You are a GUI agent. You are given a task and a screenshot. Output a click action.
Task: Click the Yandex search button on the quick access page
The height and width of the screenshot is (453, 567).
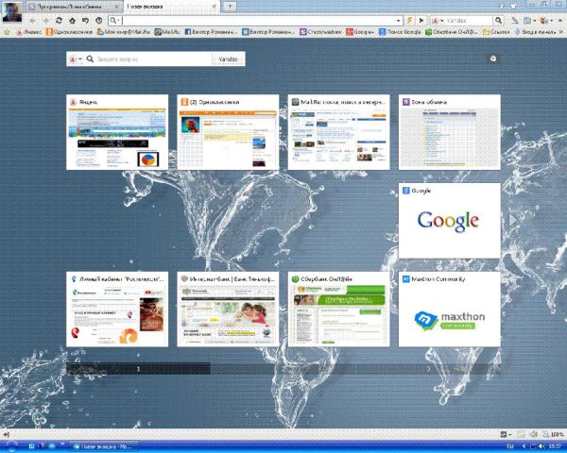pos(229,59)
